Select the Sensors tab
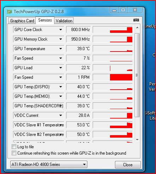 [x=45, y=20]
